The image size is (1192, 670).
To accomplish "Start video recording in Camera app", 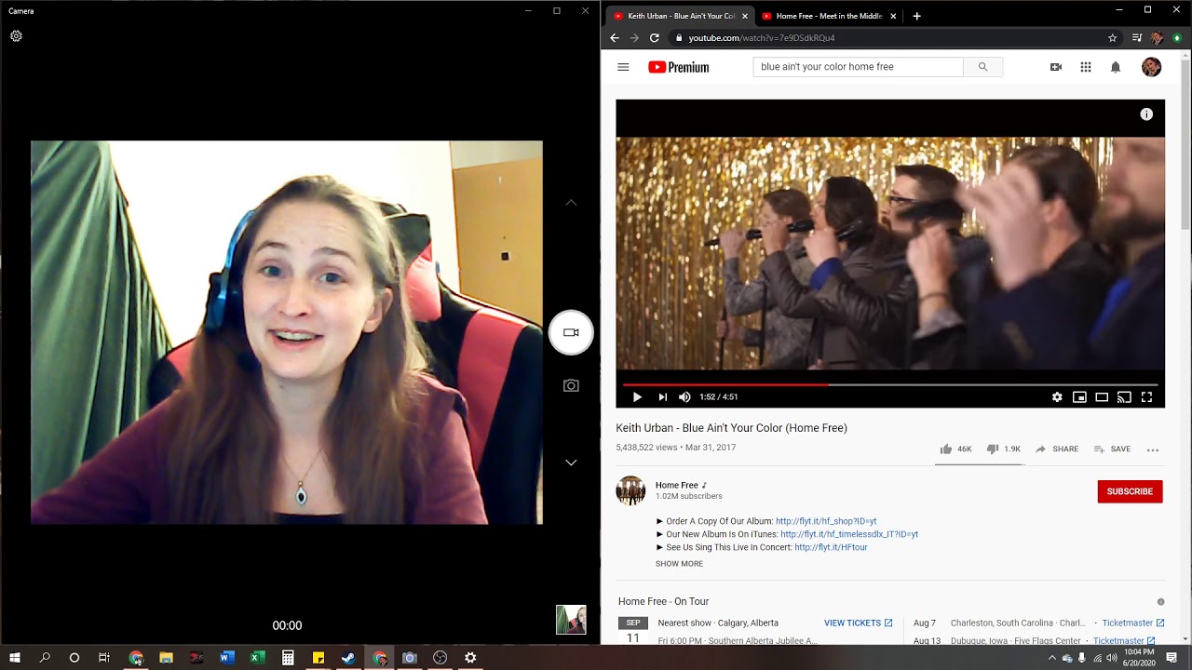I will coord(571,332).
